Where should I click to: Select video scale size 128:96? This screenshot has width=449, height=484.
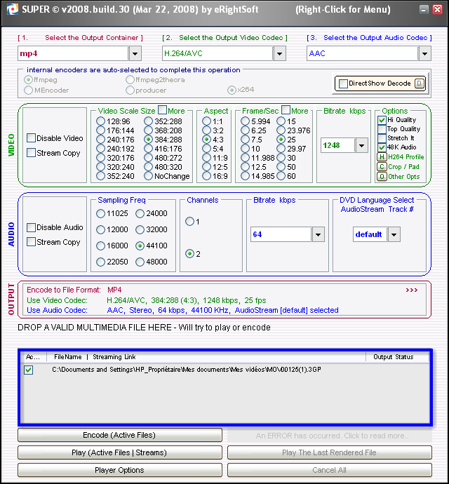pyautogui.click(x=100, y=121)
